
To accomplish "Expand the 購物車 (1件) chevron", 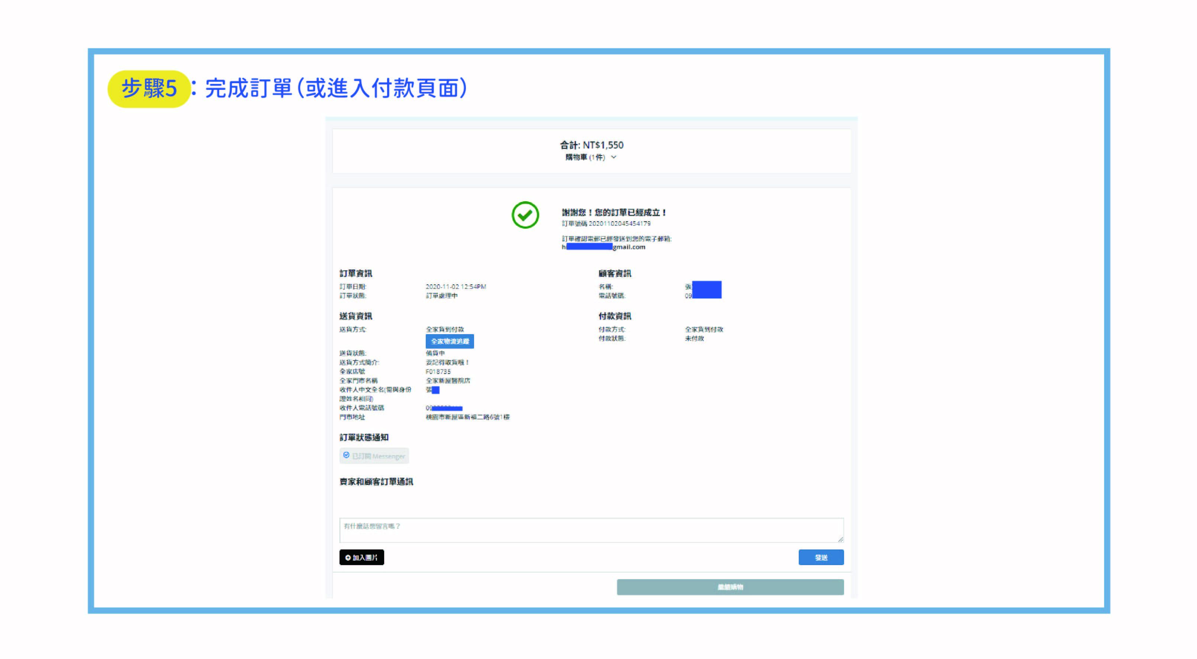I will pos(614,157).
